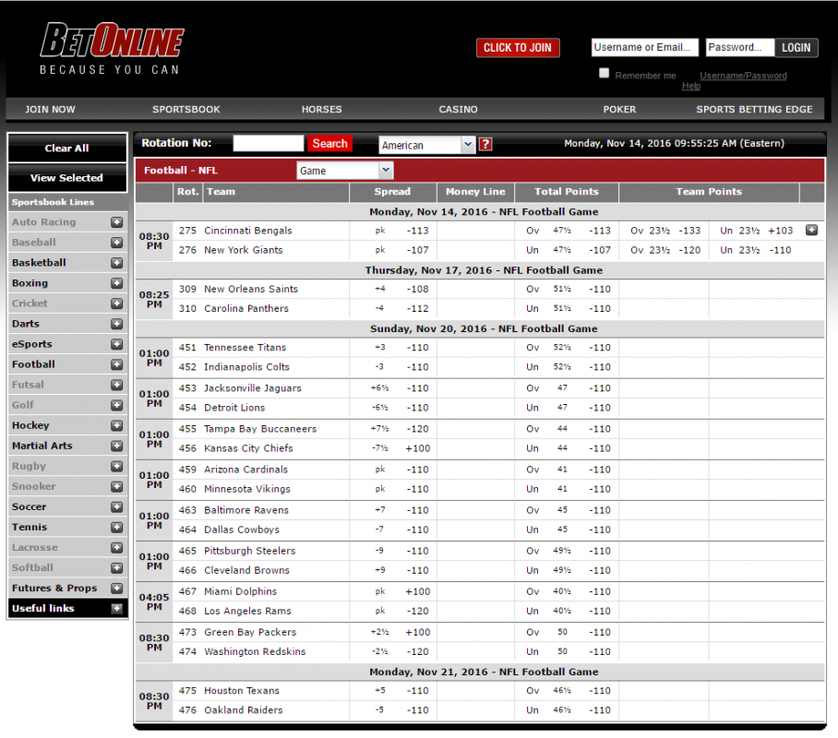Click the CLICK TO JOIN button
The width and height of the screenshot is (838, 738).
coord(518,48)
